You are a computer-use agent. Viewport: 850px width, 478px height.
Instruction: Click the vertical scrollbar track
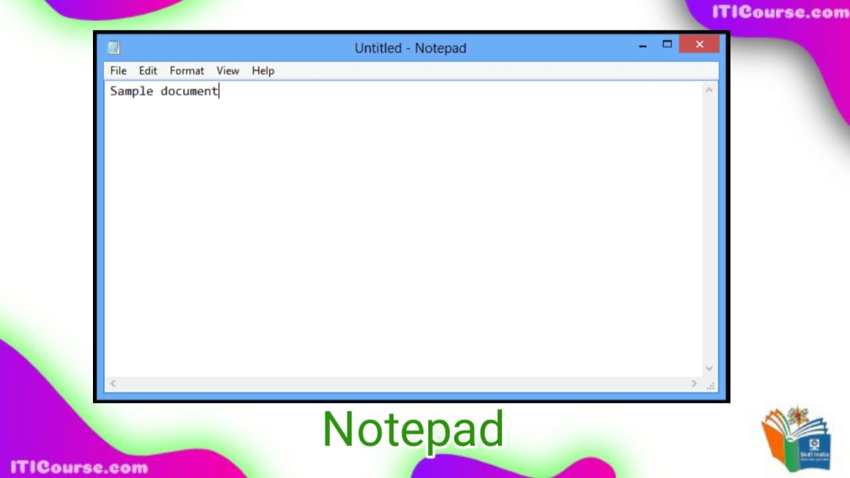[709, 232]
